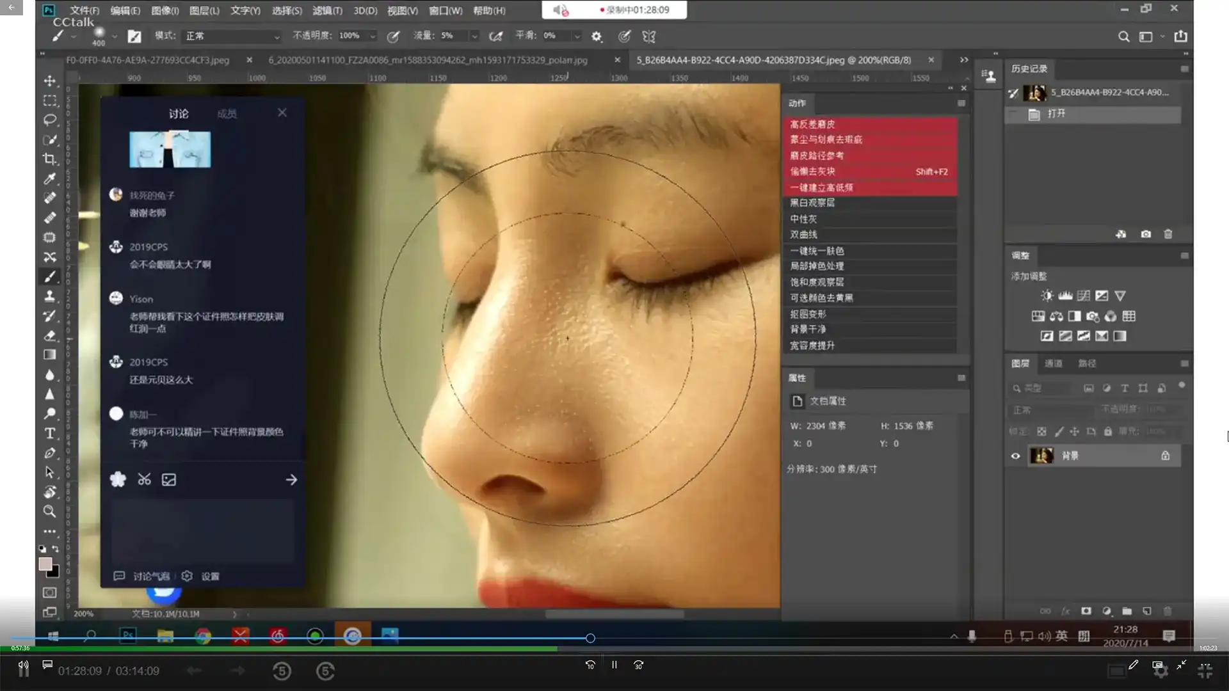Hide the 背景 layer
Image resolution: width=1229 pixels, height=691 pixels.
pos(1016,456)
